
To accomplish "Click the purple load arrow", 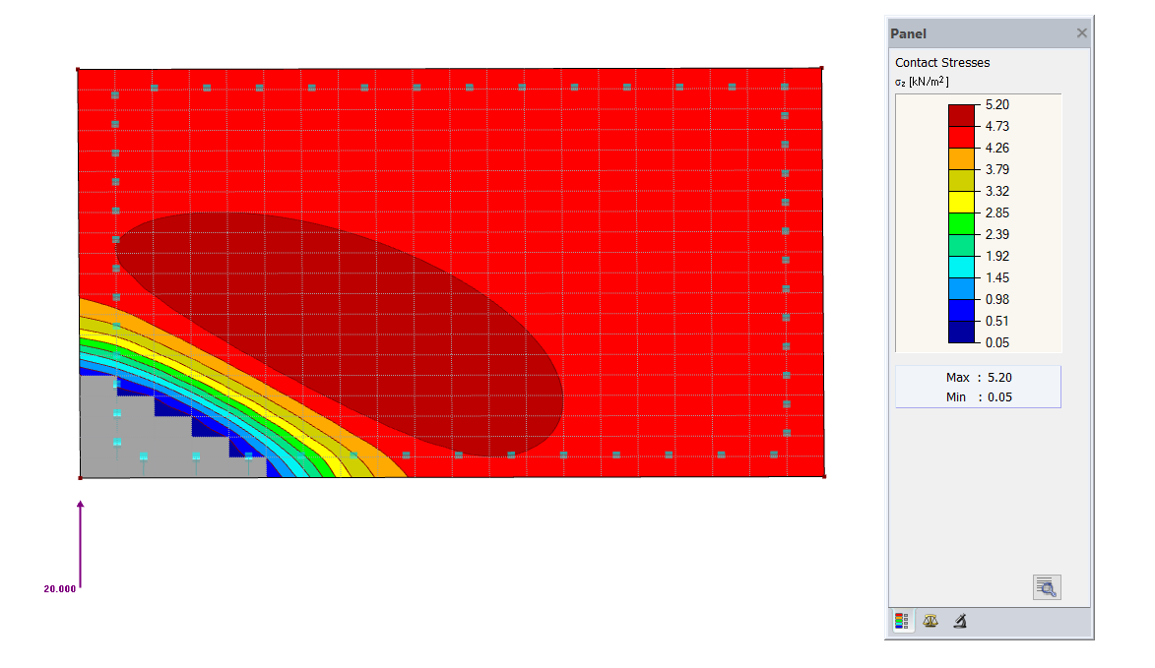I will [x=81, y=544].
